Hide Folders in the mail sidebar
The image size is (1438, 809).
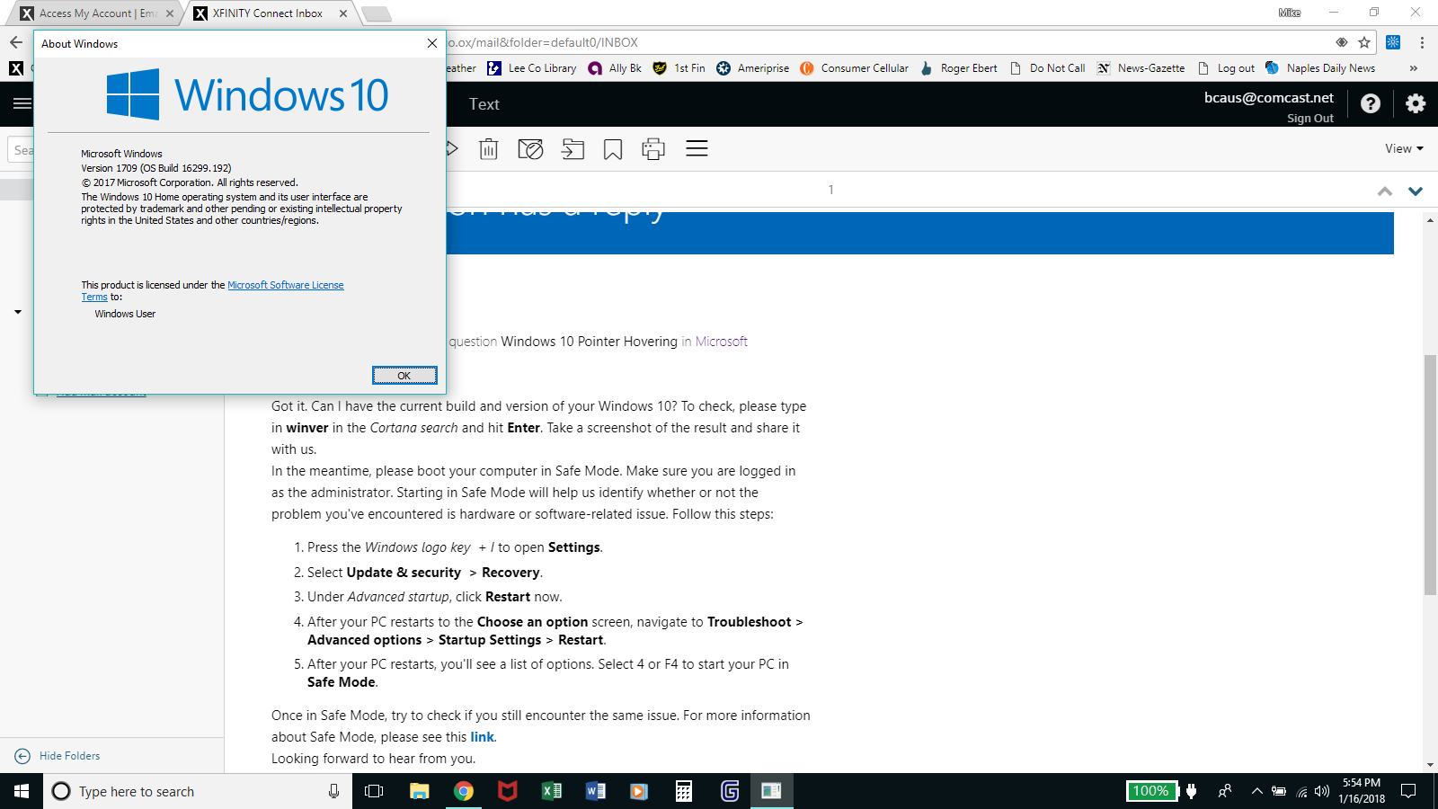pyautogui.click(x=59, y=756)
